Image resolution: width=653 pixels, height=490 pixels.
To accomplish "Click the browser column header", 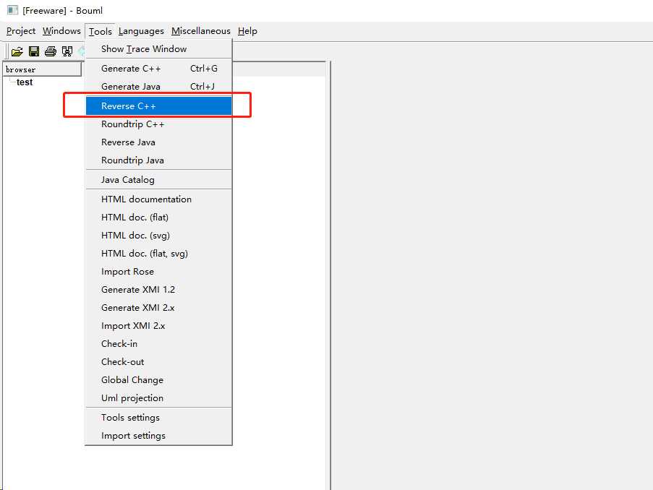I will pyautogui.click(x=42, y=69).
